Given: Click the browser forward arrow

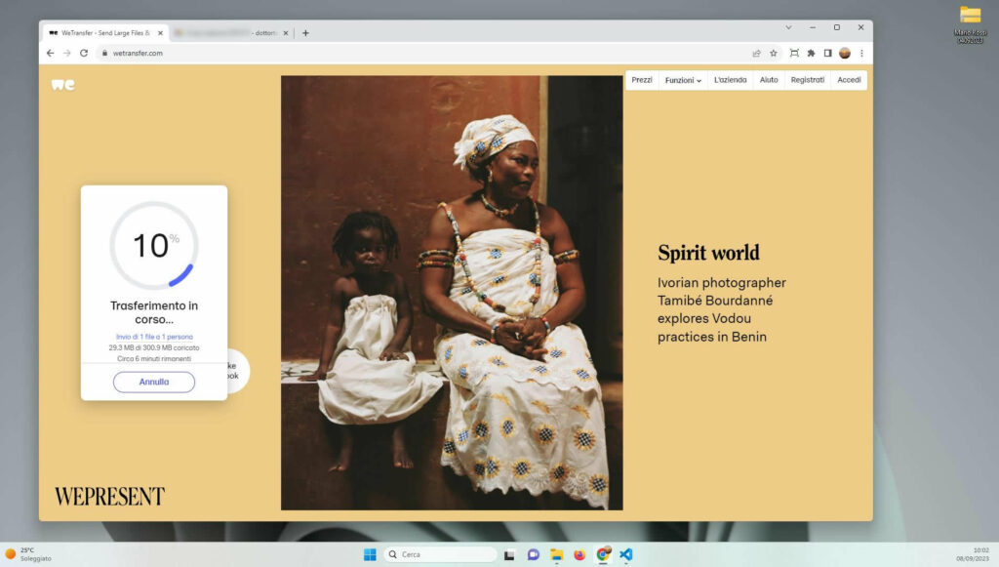Looking at the screenshot, I should [x=67, y=54].
